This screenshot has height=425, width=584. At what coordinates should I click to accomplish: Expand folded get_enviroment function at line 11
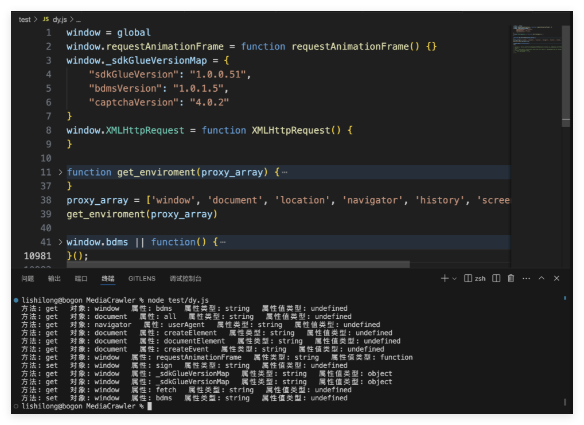[60, 172]
